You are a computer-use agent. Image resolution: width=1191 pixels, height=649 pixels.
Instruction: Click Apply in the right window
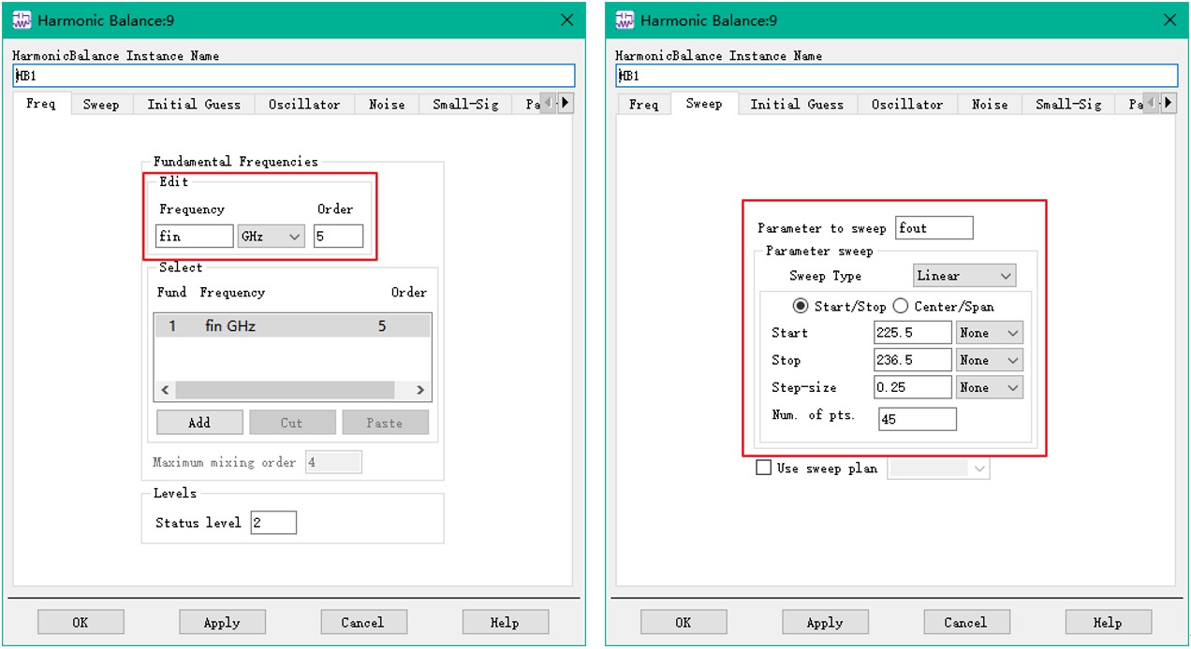[825, 622]
